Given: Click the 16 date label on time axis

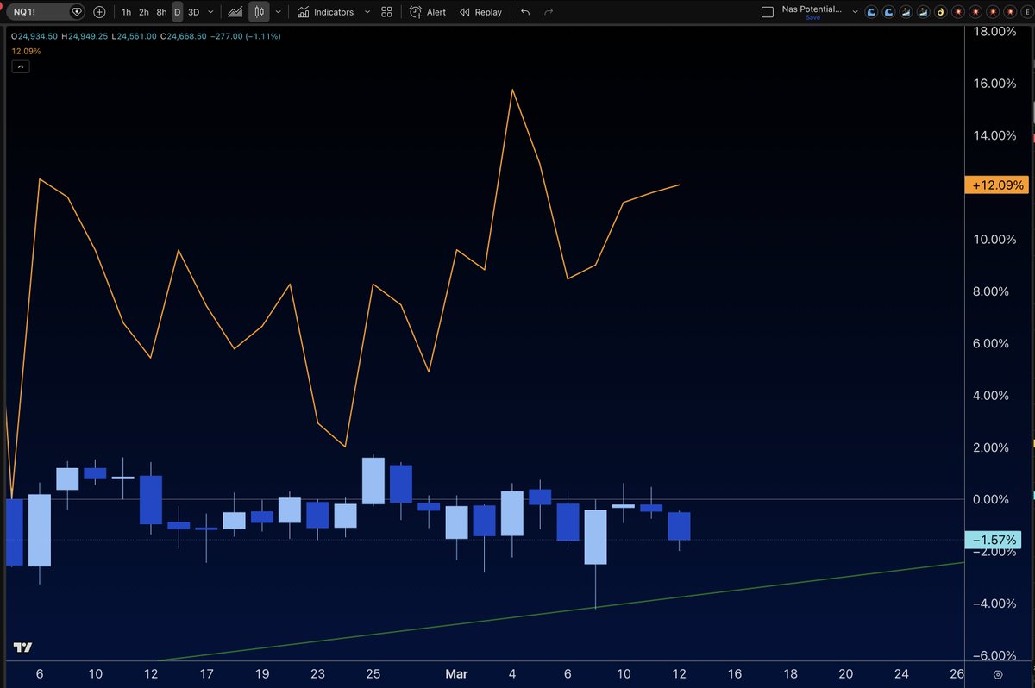Looking at the screenshot, I should [x=734, y=674].
